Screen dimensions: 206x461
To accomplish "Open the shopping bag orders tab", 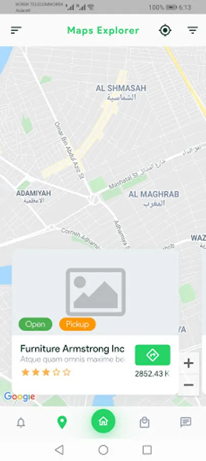I will tap(144, 423).
